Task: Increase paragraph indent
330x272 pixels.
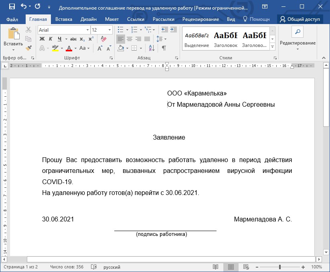Action: (x=174, y=30)
